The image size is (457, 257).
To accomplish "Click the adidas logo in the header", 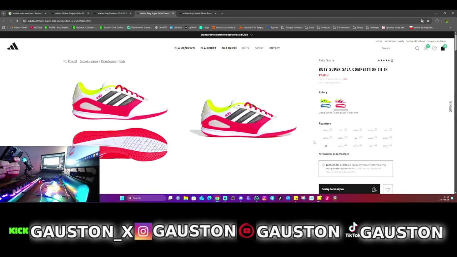I will [13, 46].
